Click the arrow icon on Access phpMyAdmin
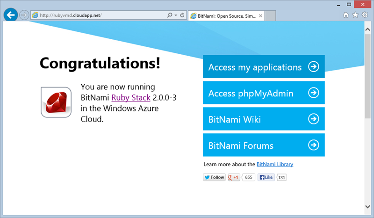The height and width of the screenshot is (218, 374). (x=313, y=93)
